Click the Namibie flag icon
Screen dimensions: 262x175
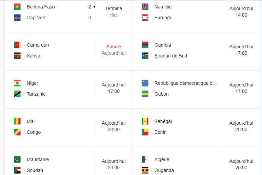click(x=145, y=7)
